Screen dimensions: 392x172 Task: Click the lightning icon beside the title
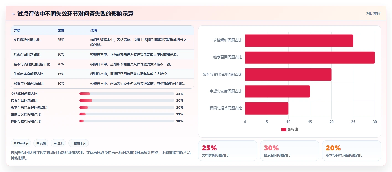13,14
